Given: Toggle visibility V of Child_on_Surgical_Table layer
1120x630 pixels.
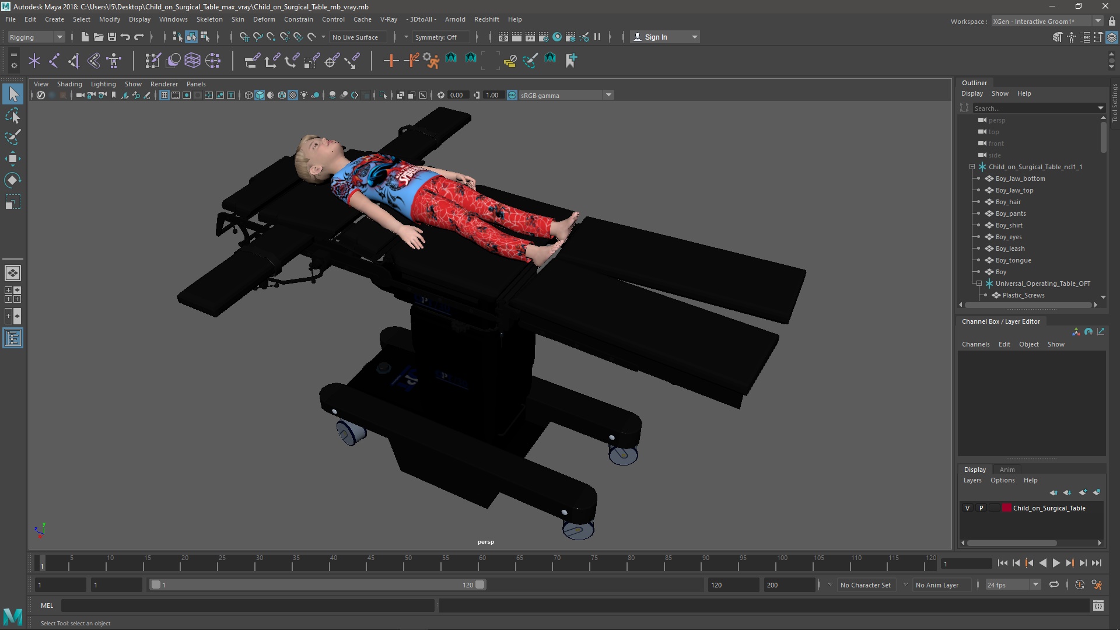Looking at the screenshot, I should click(x=967, y=508).
